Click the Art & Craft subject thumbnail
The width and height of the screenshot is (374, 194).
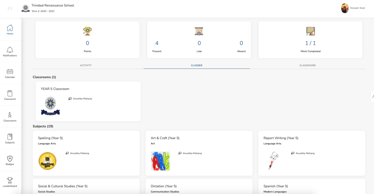coord(160,161)
